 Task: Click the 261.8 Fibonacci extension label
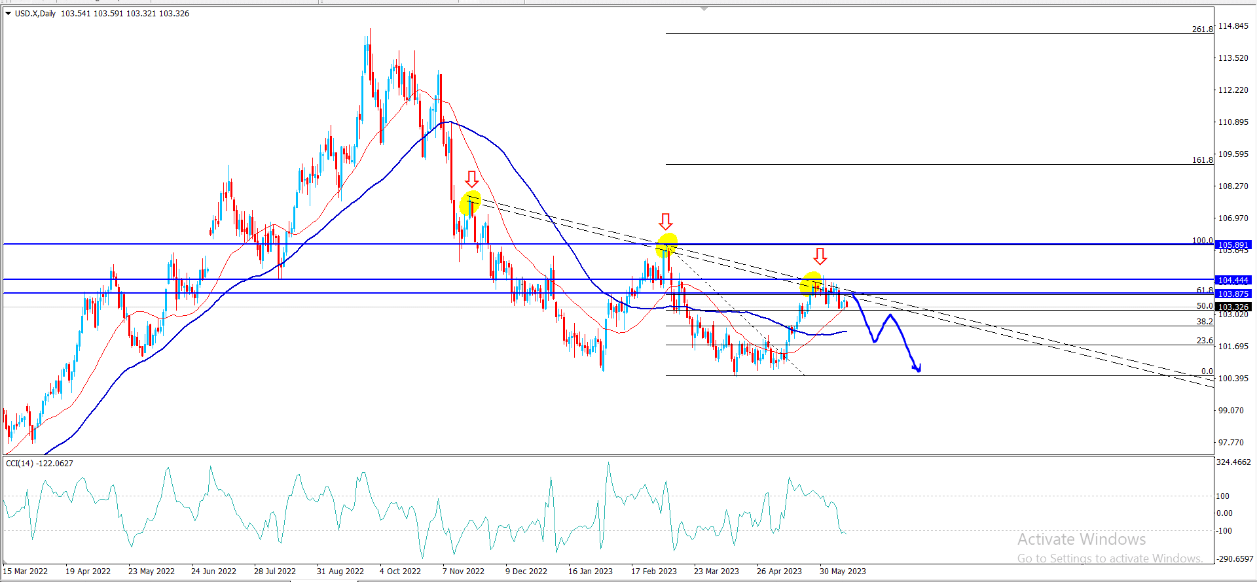point(1202,29)
